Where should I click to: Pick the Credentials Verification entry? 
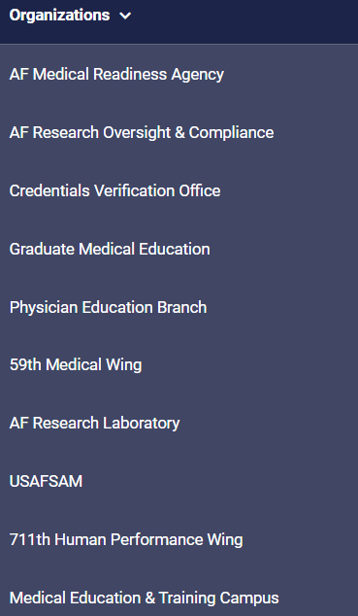click(x=114, y=190)
